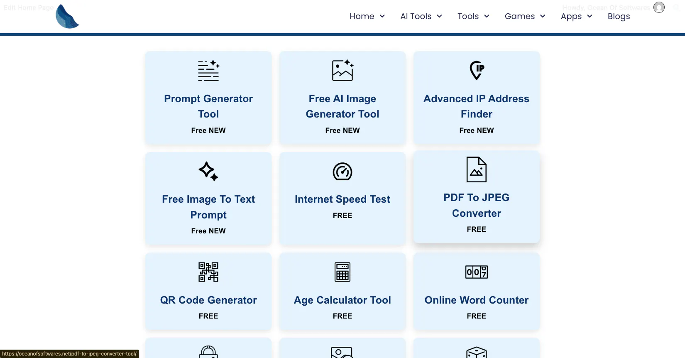This screenshot has height=358, width=685.
Task: Click the QR Code Generator icon
Action: coord(208,272)
